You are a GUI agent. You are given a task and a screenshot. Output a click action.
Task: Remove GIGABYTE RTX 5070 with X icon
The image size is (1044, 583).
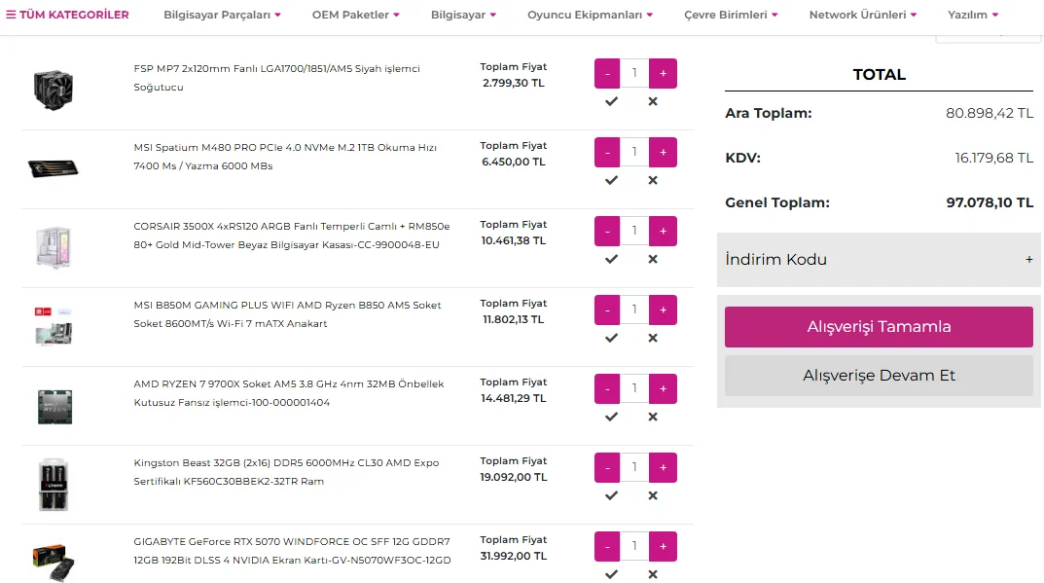pyautogui.click(x=653, y=574)
